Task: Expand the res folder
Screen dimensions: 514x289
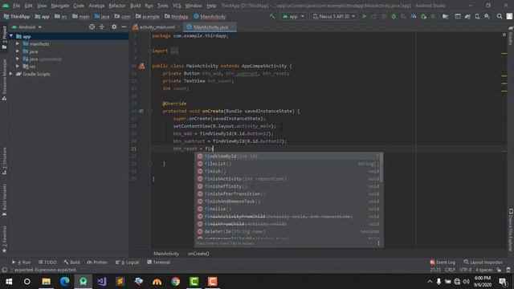Action: click(18, 66)
